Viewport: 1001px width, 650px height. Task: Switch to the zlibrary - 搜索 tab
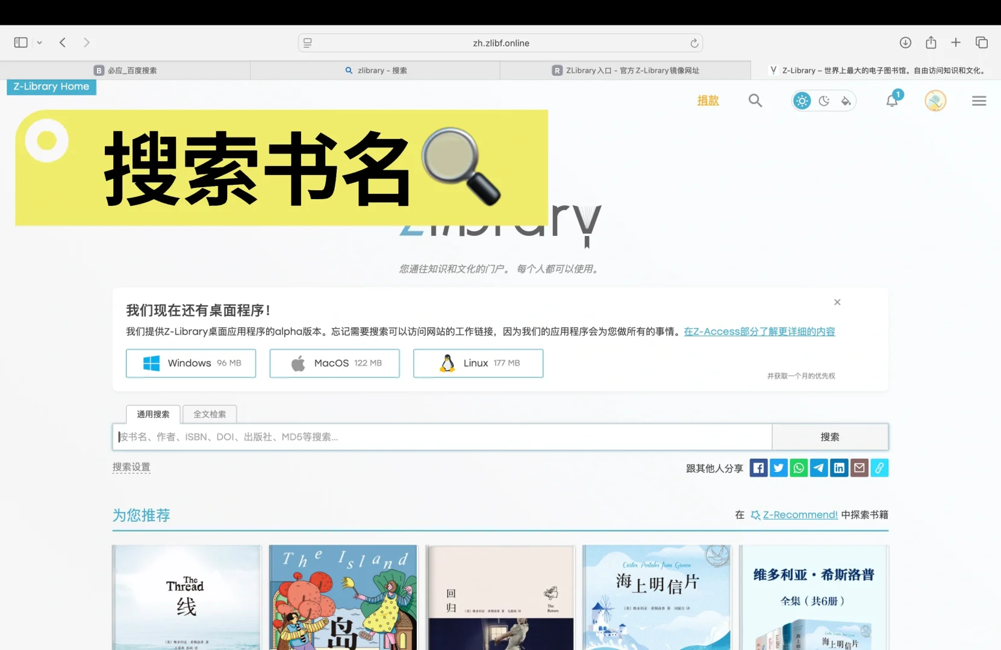375,70
